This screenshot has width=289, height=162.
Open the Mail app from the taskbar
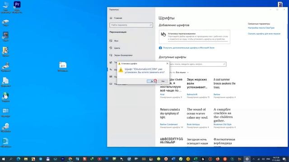point(55,159)
